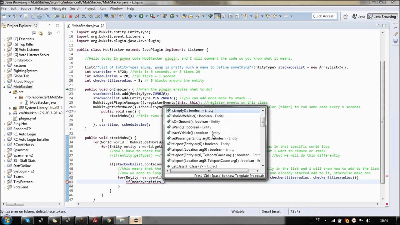Viewport: 400px width, 225px height.
Task: Open the Refactor menu
Action: pos(42,8)
